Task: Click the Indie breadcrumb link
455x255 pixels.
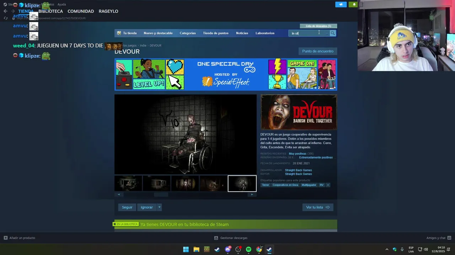Action: click(x=143, y=46)
